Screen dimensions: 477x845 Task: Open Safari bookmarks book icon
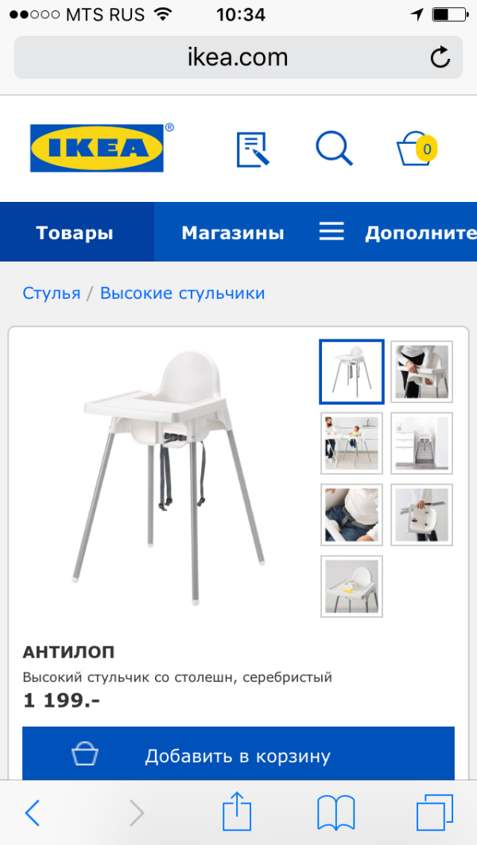[335, 812]
